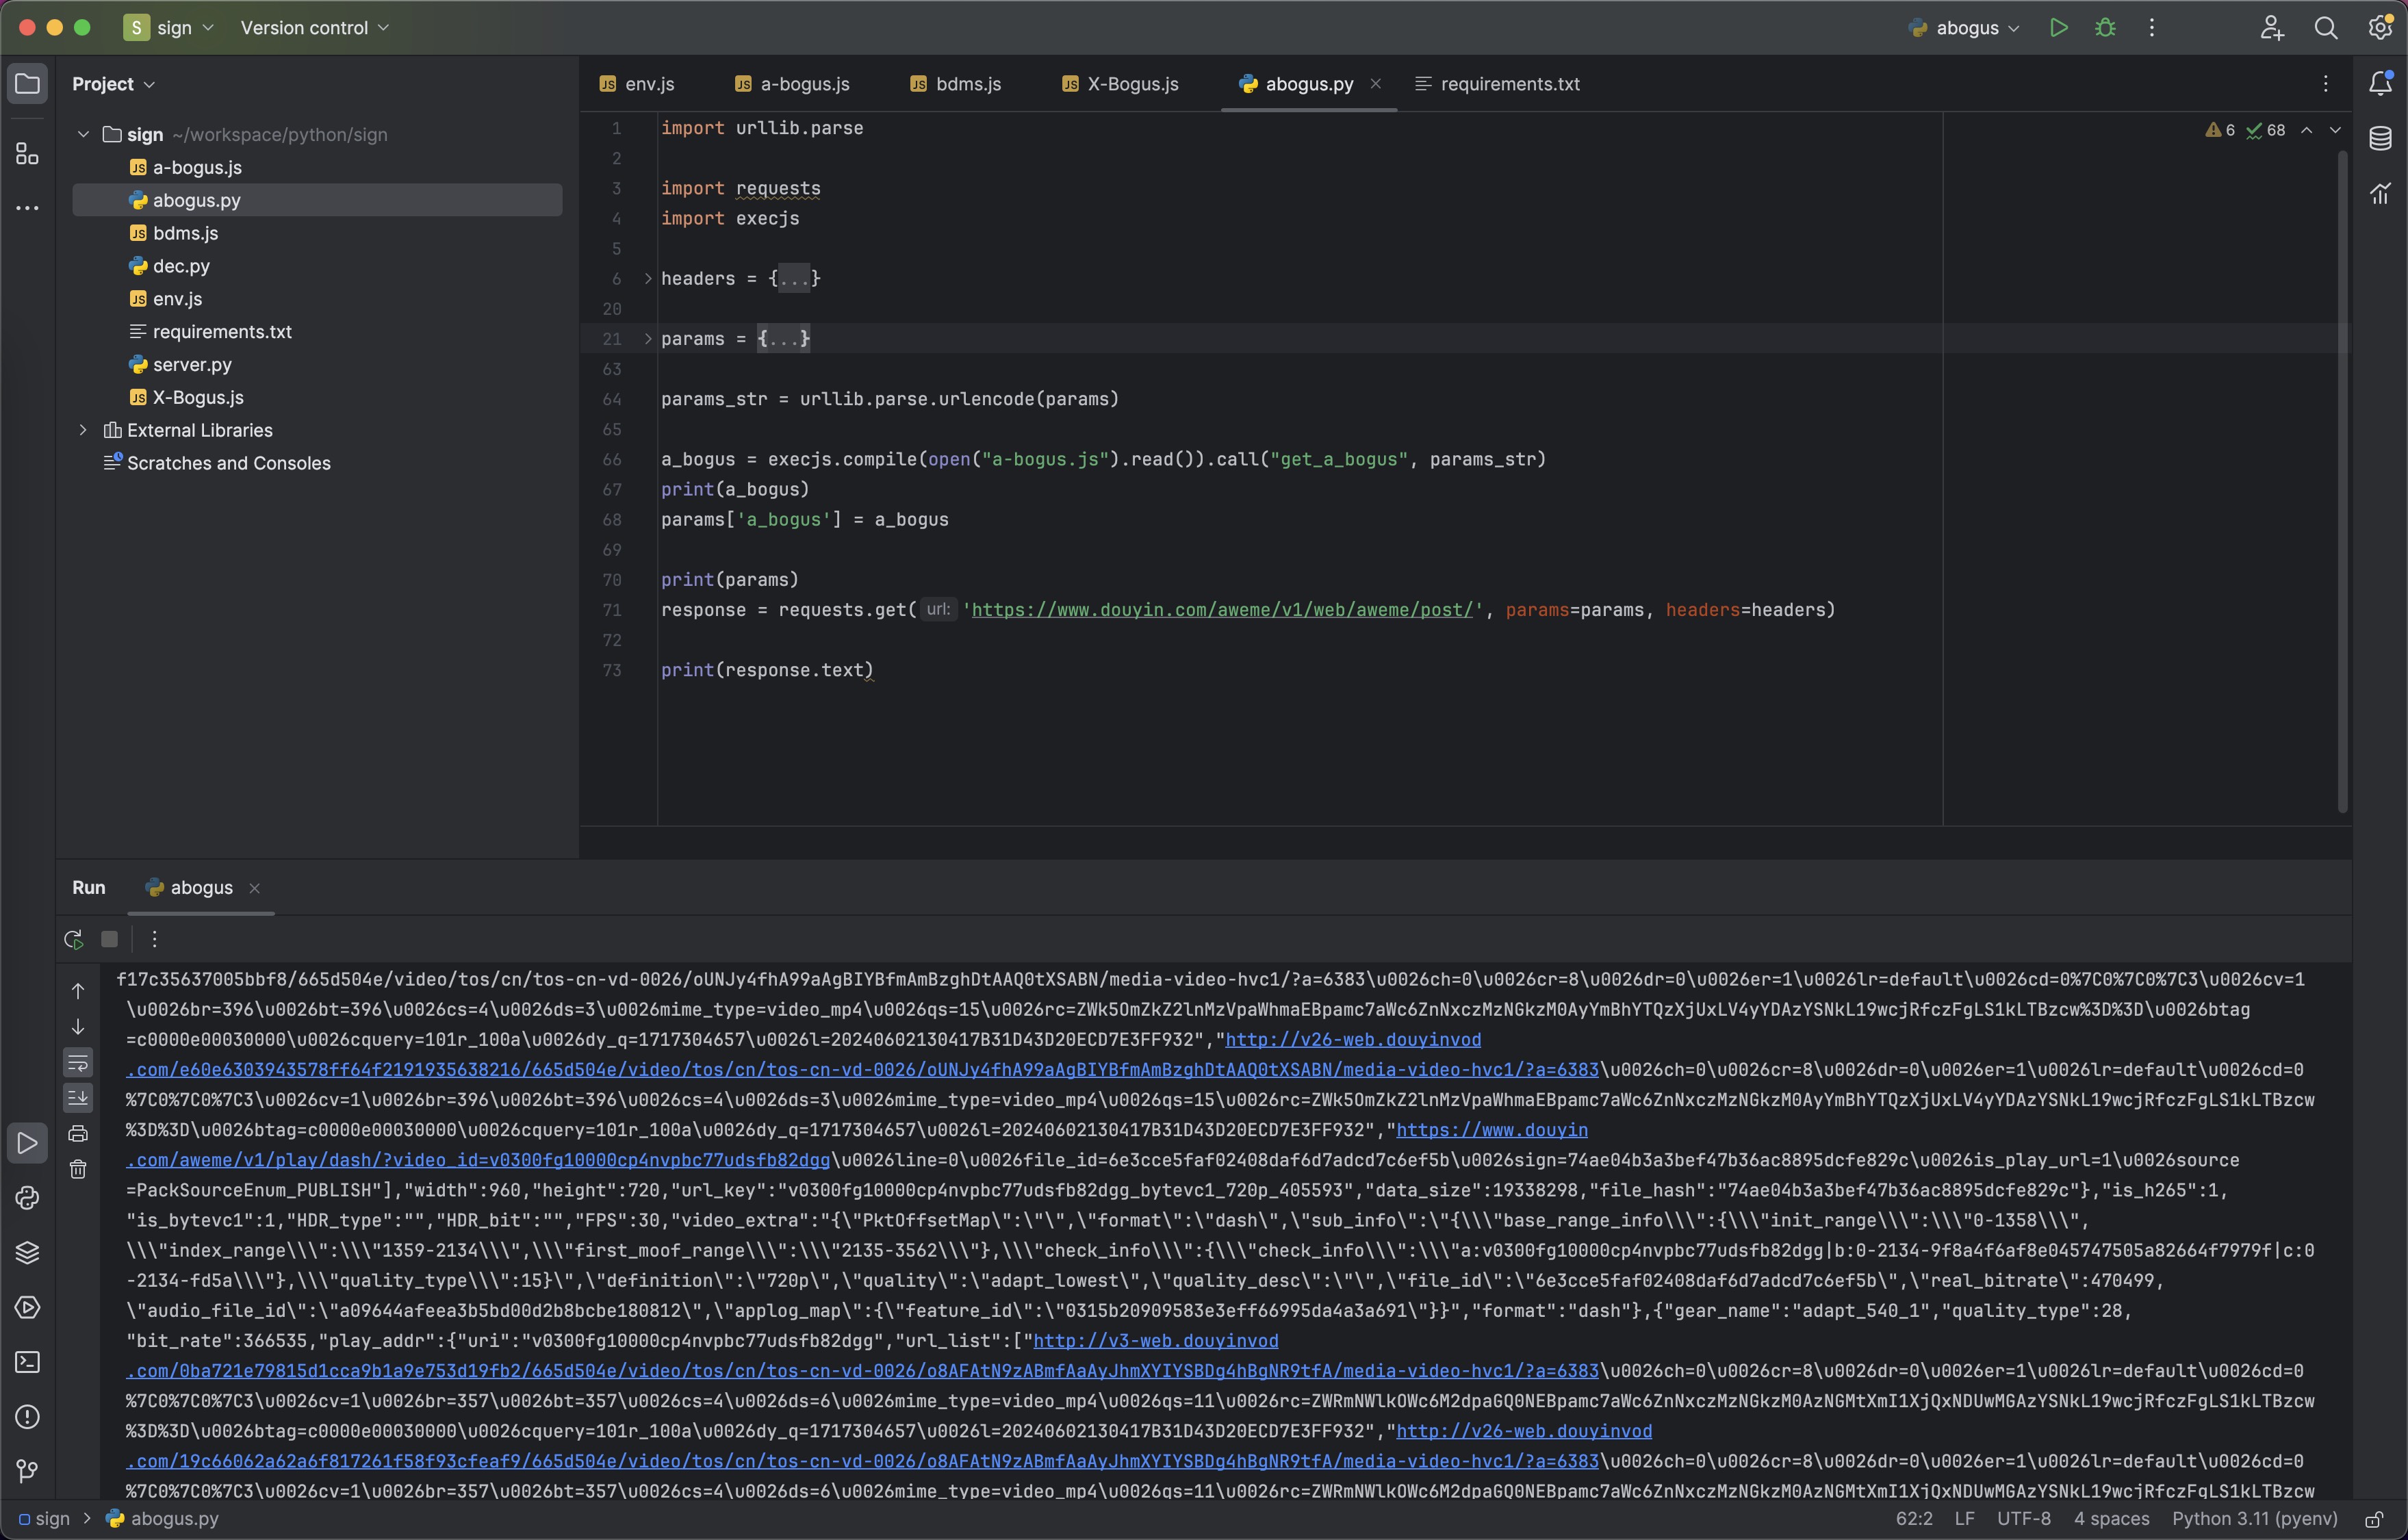Start debugging with the bug icon
2408x1540 pixels.
(2105, 28)
